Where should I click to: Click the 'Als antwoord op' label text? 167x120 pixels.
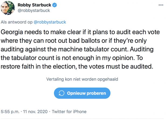[16, 22]
